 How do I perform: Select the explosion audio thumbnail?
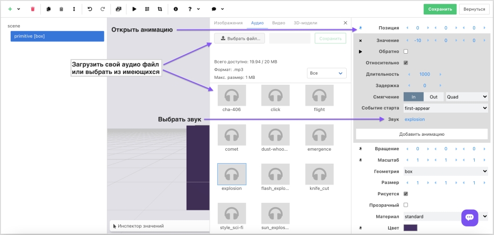232,174
